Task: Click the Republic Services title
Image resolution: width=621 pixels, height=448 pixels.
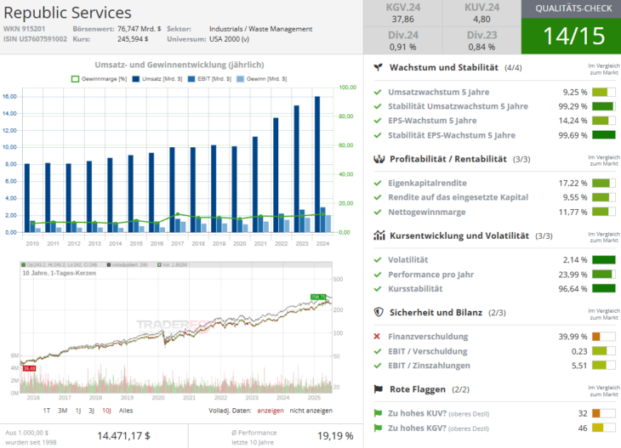Action: click(67, 13)
